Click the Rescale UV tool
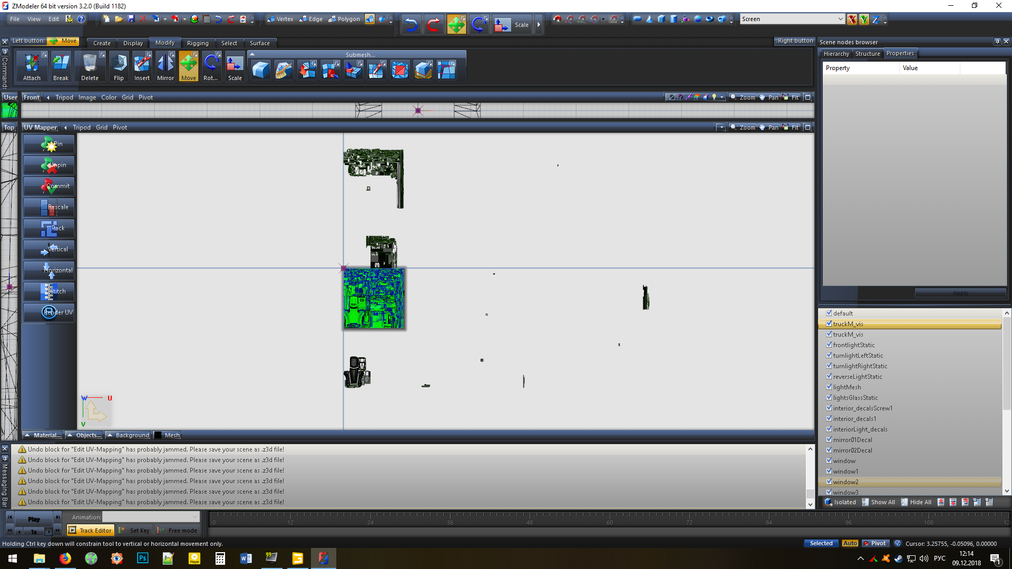Viewport: 1012px width, 569px height. pos(49,207)
